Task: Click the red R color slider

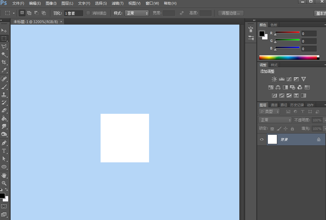Action: coord(287,32)
